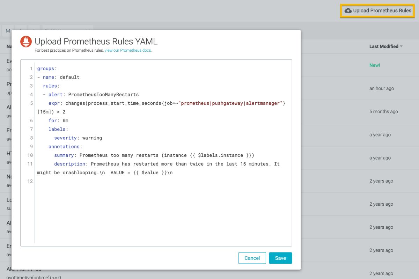Click the 'rules:' line in editor
Viewport: 419px width, 279px height.
(x=51, y=86)
